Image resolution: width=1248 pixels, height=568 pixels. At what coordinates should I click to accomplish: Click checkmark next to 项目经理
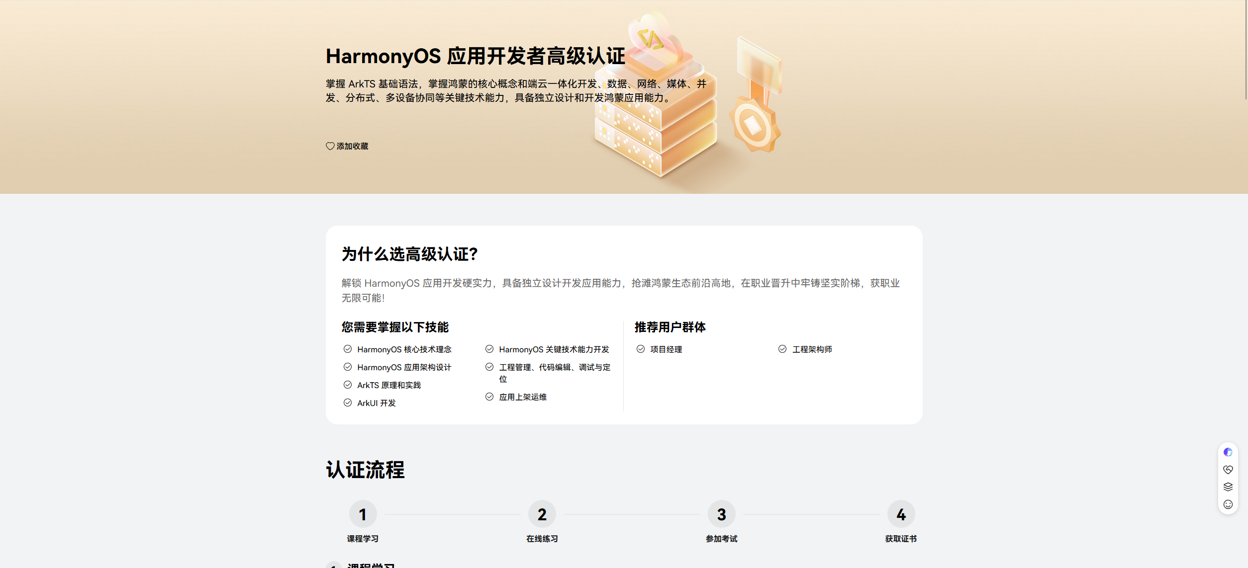641,349
